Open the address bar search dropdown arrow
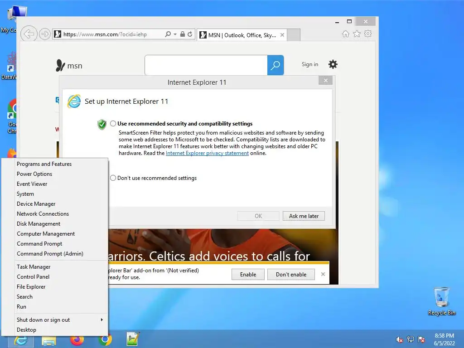Screen dimensions: 464x348 (x=175, y=34)
